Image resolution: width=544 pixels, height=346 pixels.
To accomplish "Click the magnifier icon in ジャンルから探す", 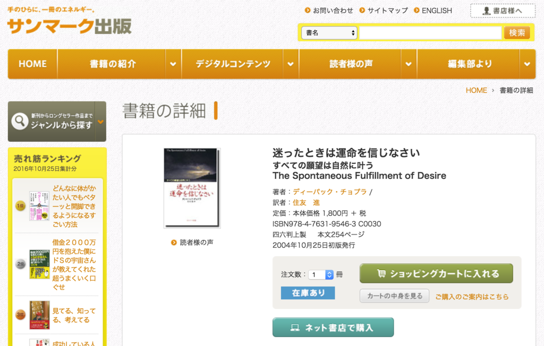I will (x=20, y=121).
